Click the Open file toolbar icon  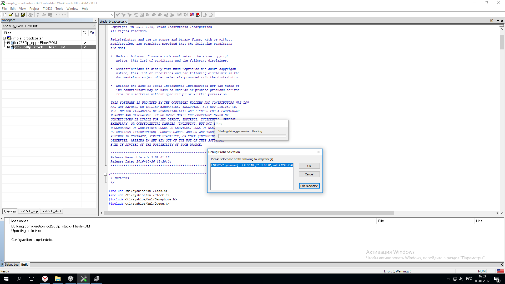point(11,15)
